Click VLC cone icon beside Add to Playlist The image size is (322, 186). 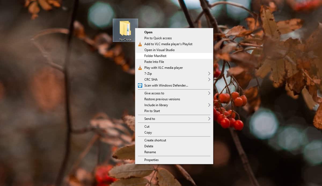click(140, 44)
